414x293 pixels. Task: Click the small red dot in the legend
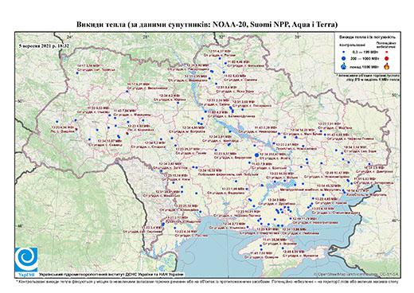(x=386, y=53)
